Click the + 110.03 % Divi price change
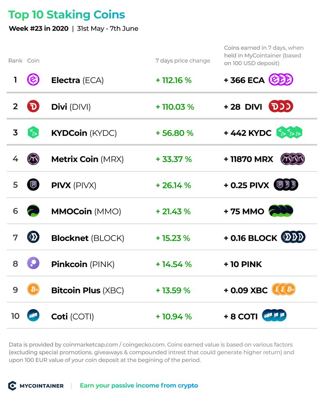This screenshot has height=404, width=328. (175, 107)
